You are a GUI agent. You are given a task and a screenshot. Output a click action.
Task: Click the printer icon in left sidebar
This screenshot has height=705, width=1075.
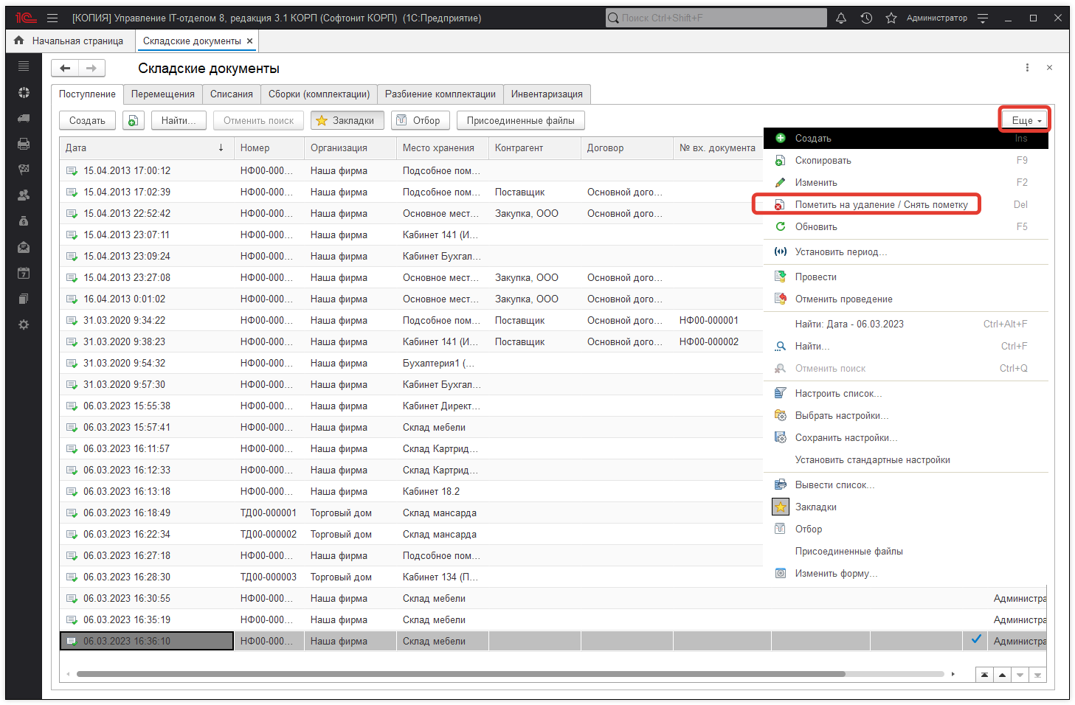click(24, 144)
